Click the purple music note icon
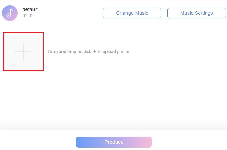Image resolution: width=227 pixels, height=150 pixels. [x=10, y=13]
